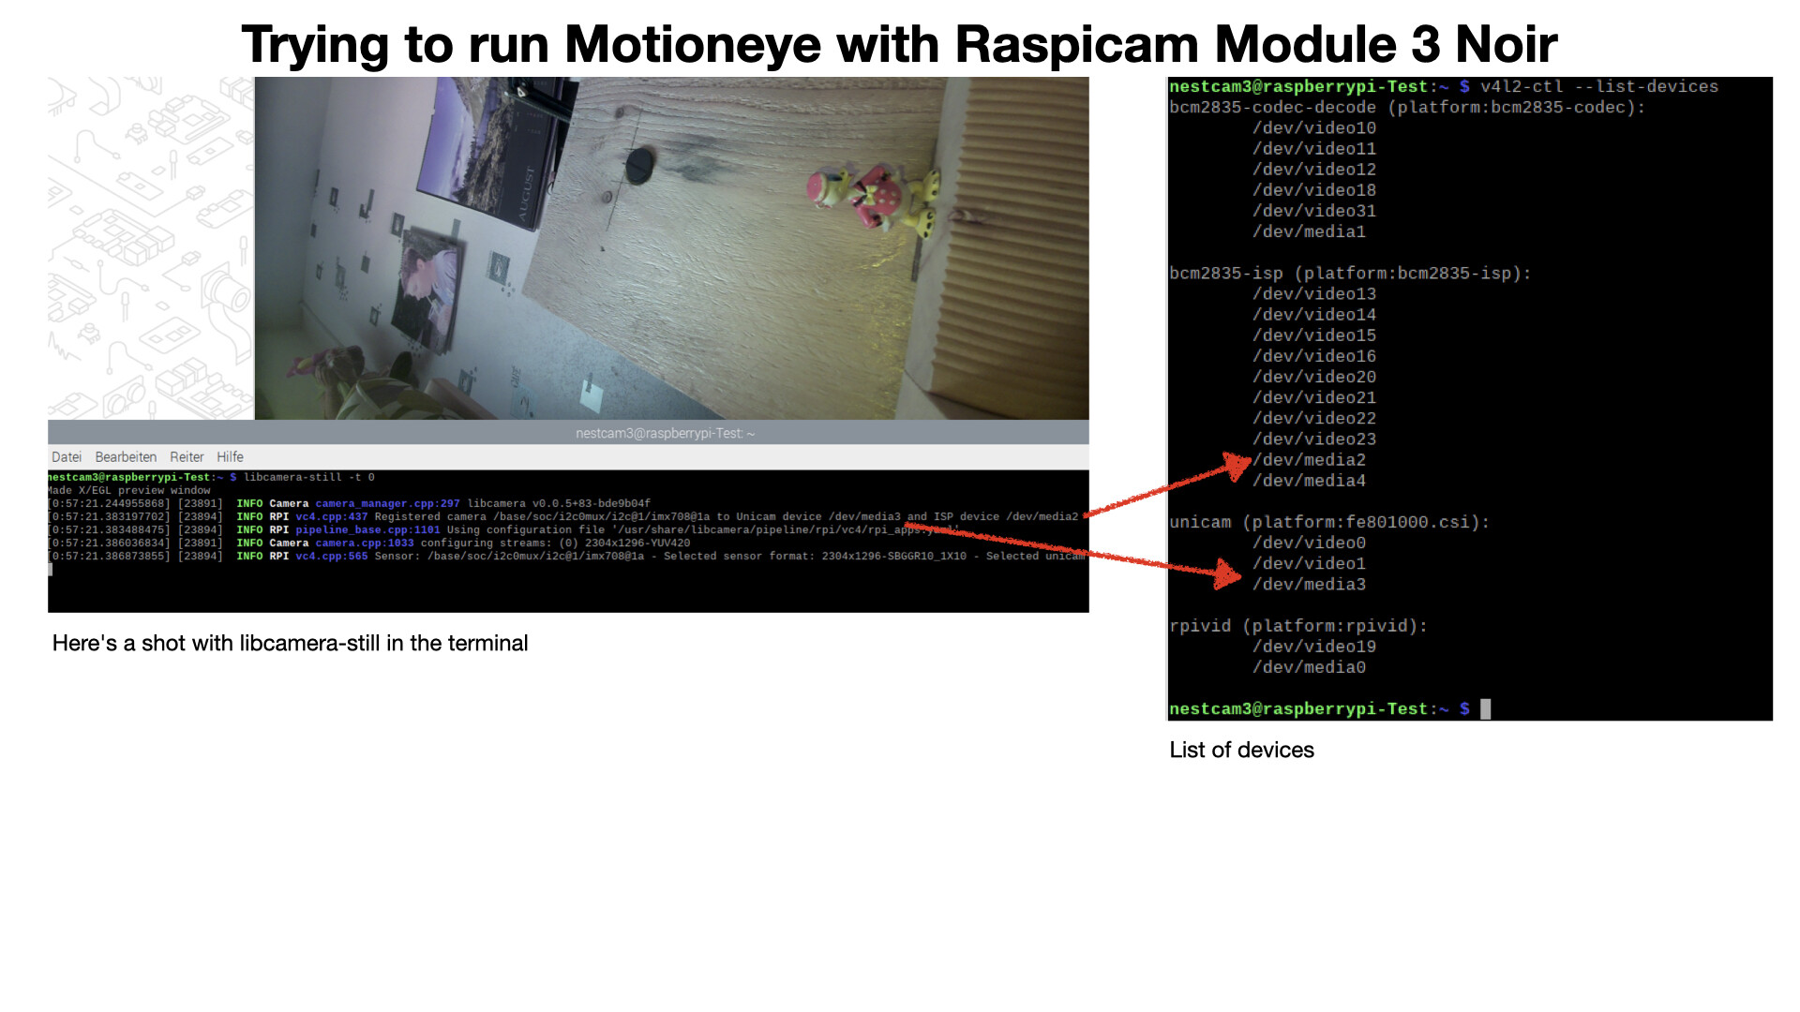Click 'configuring streams: (0) 2304x1296-YUV420' text
Viewport: 1800px width, 1012px height.
555,543
